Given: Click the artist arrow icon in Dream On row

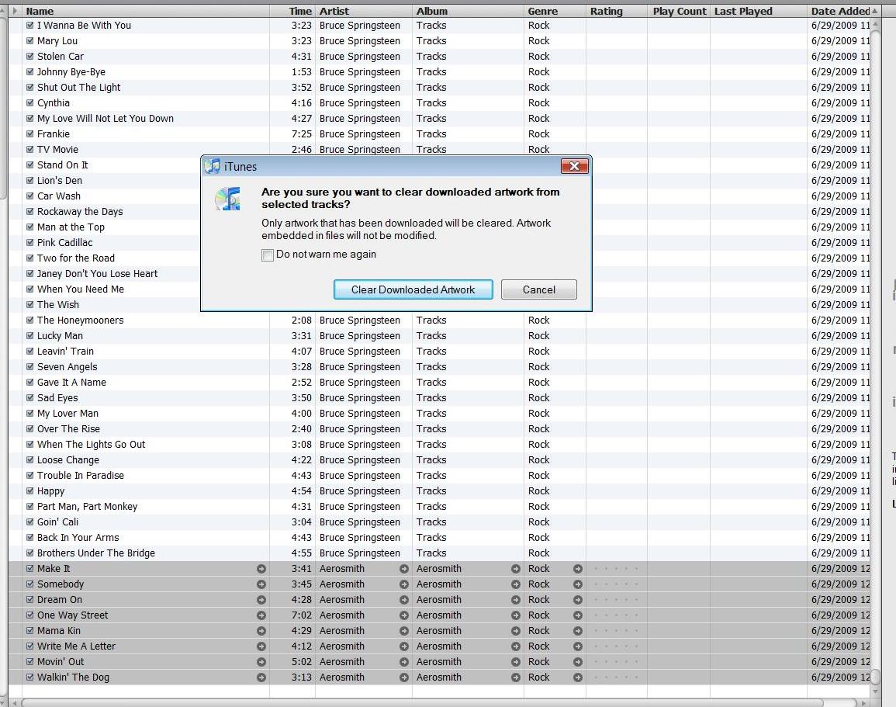Looking at the screenshot, I should click(404, 600).
